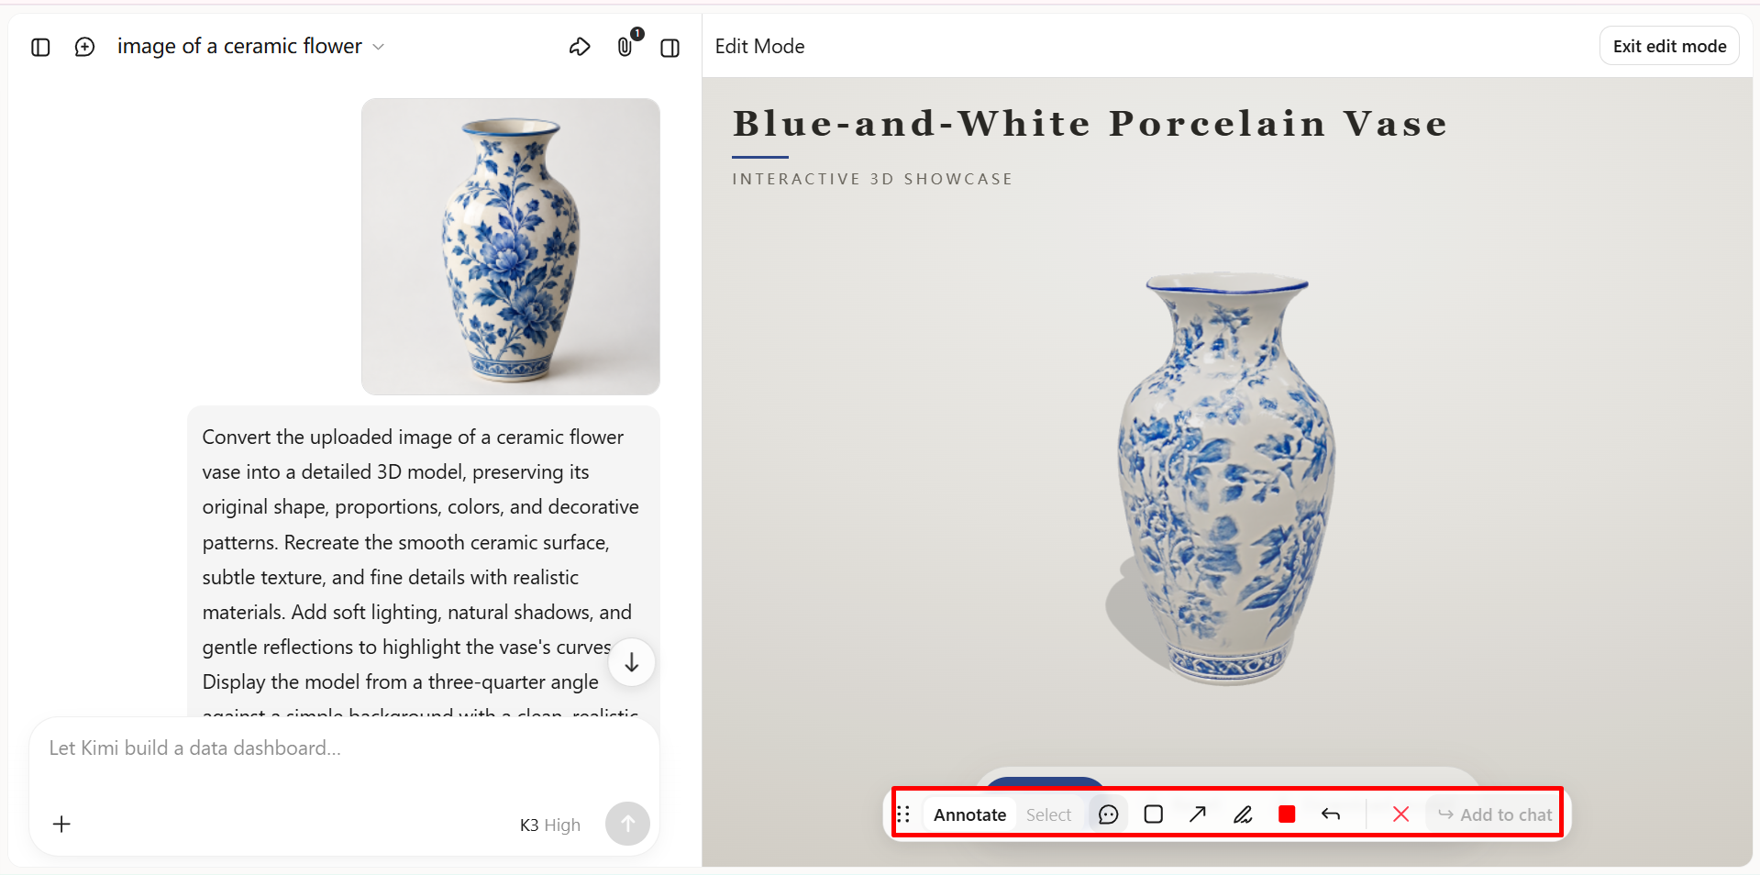Click the 'Blue-and-White Porcelain Vase' heading

coord(1090,124)
